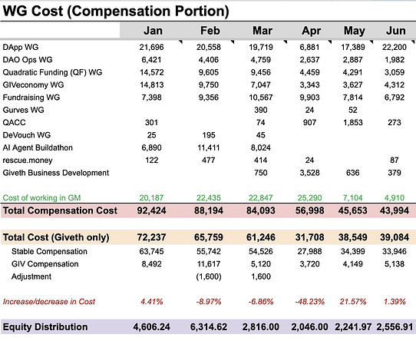This screenshot has height=341, width=416.
Task: Select the Total Cost (Giveth only) label
Action: (x=56, y=237)
